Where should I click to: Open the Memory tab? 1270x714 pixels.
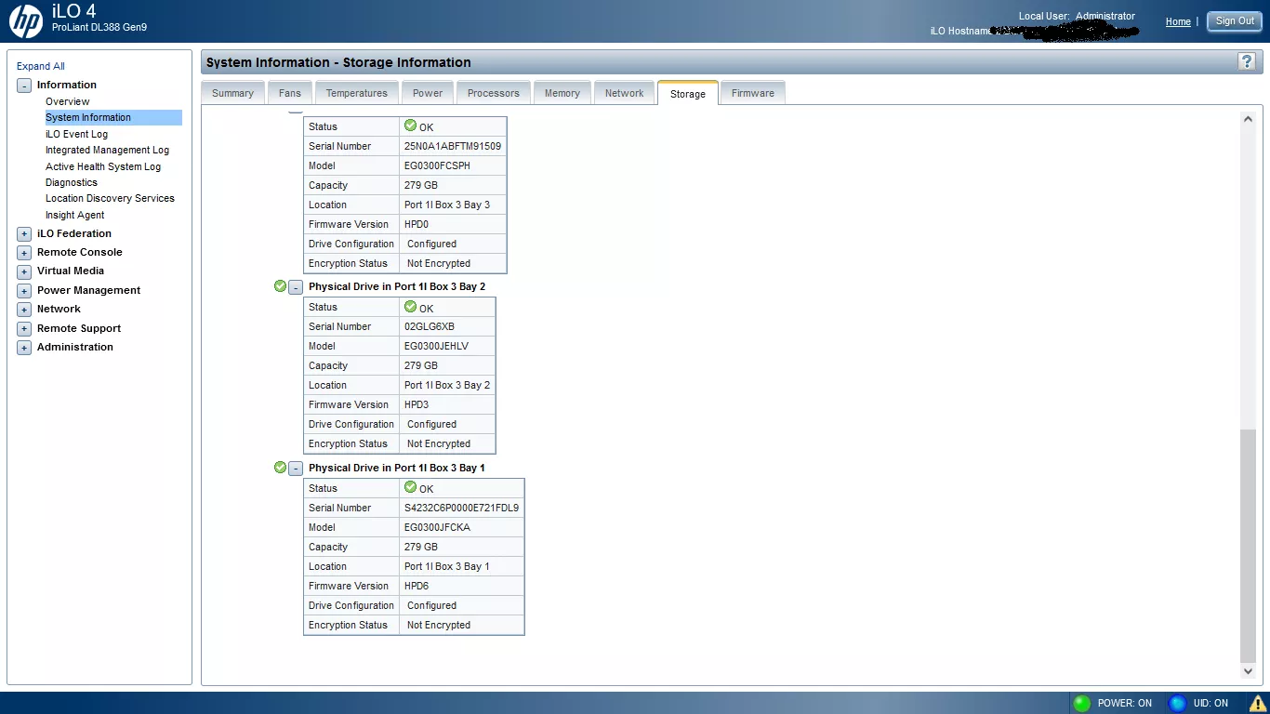point(562,93)
